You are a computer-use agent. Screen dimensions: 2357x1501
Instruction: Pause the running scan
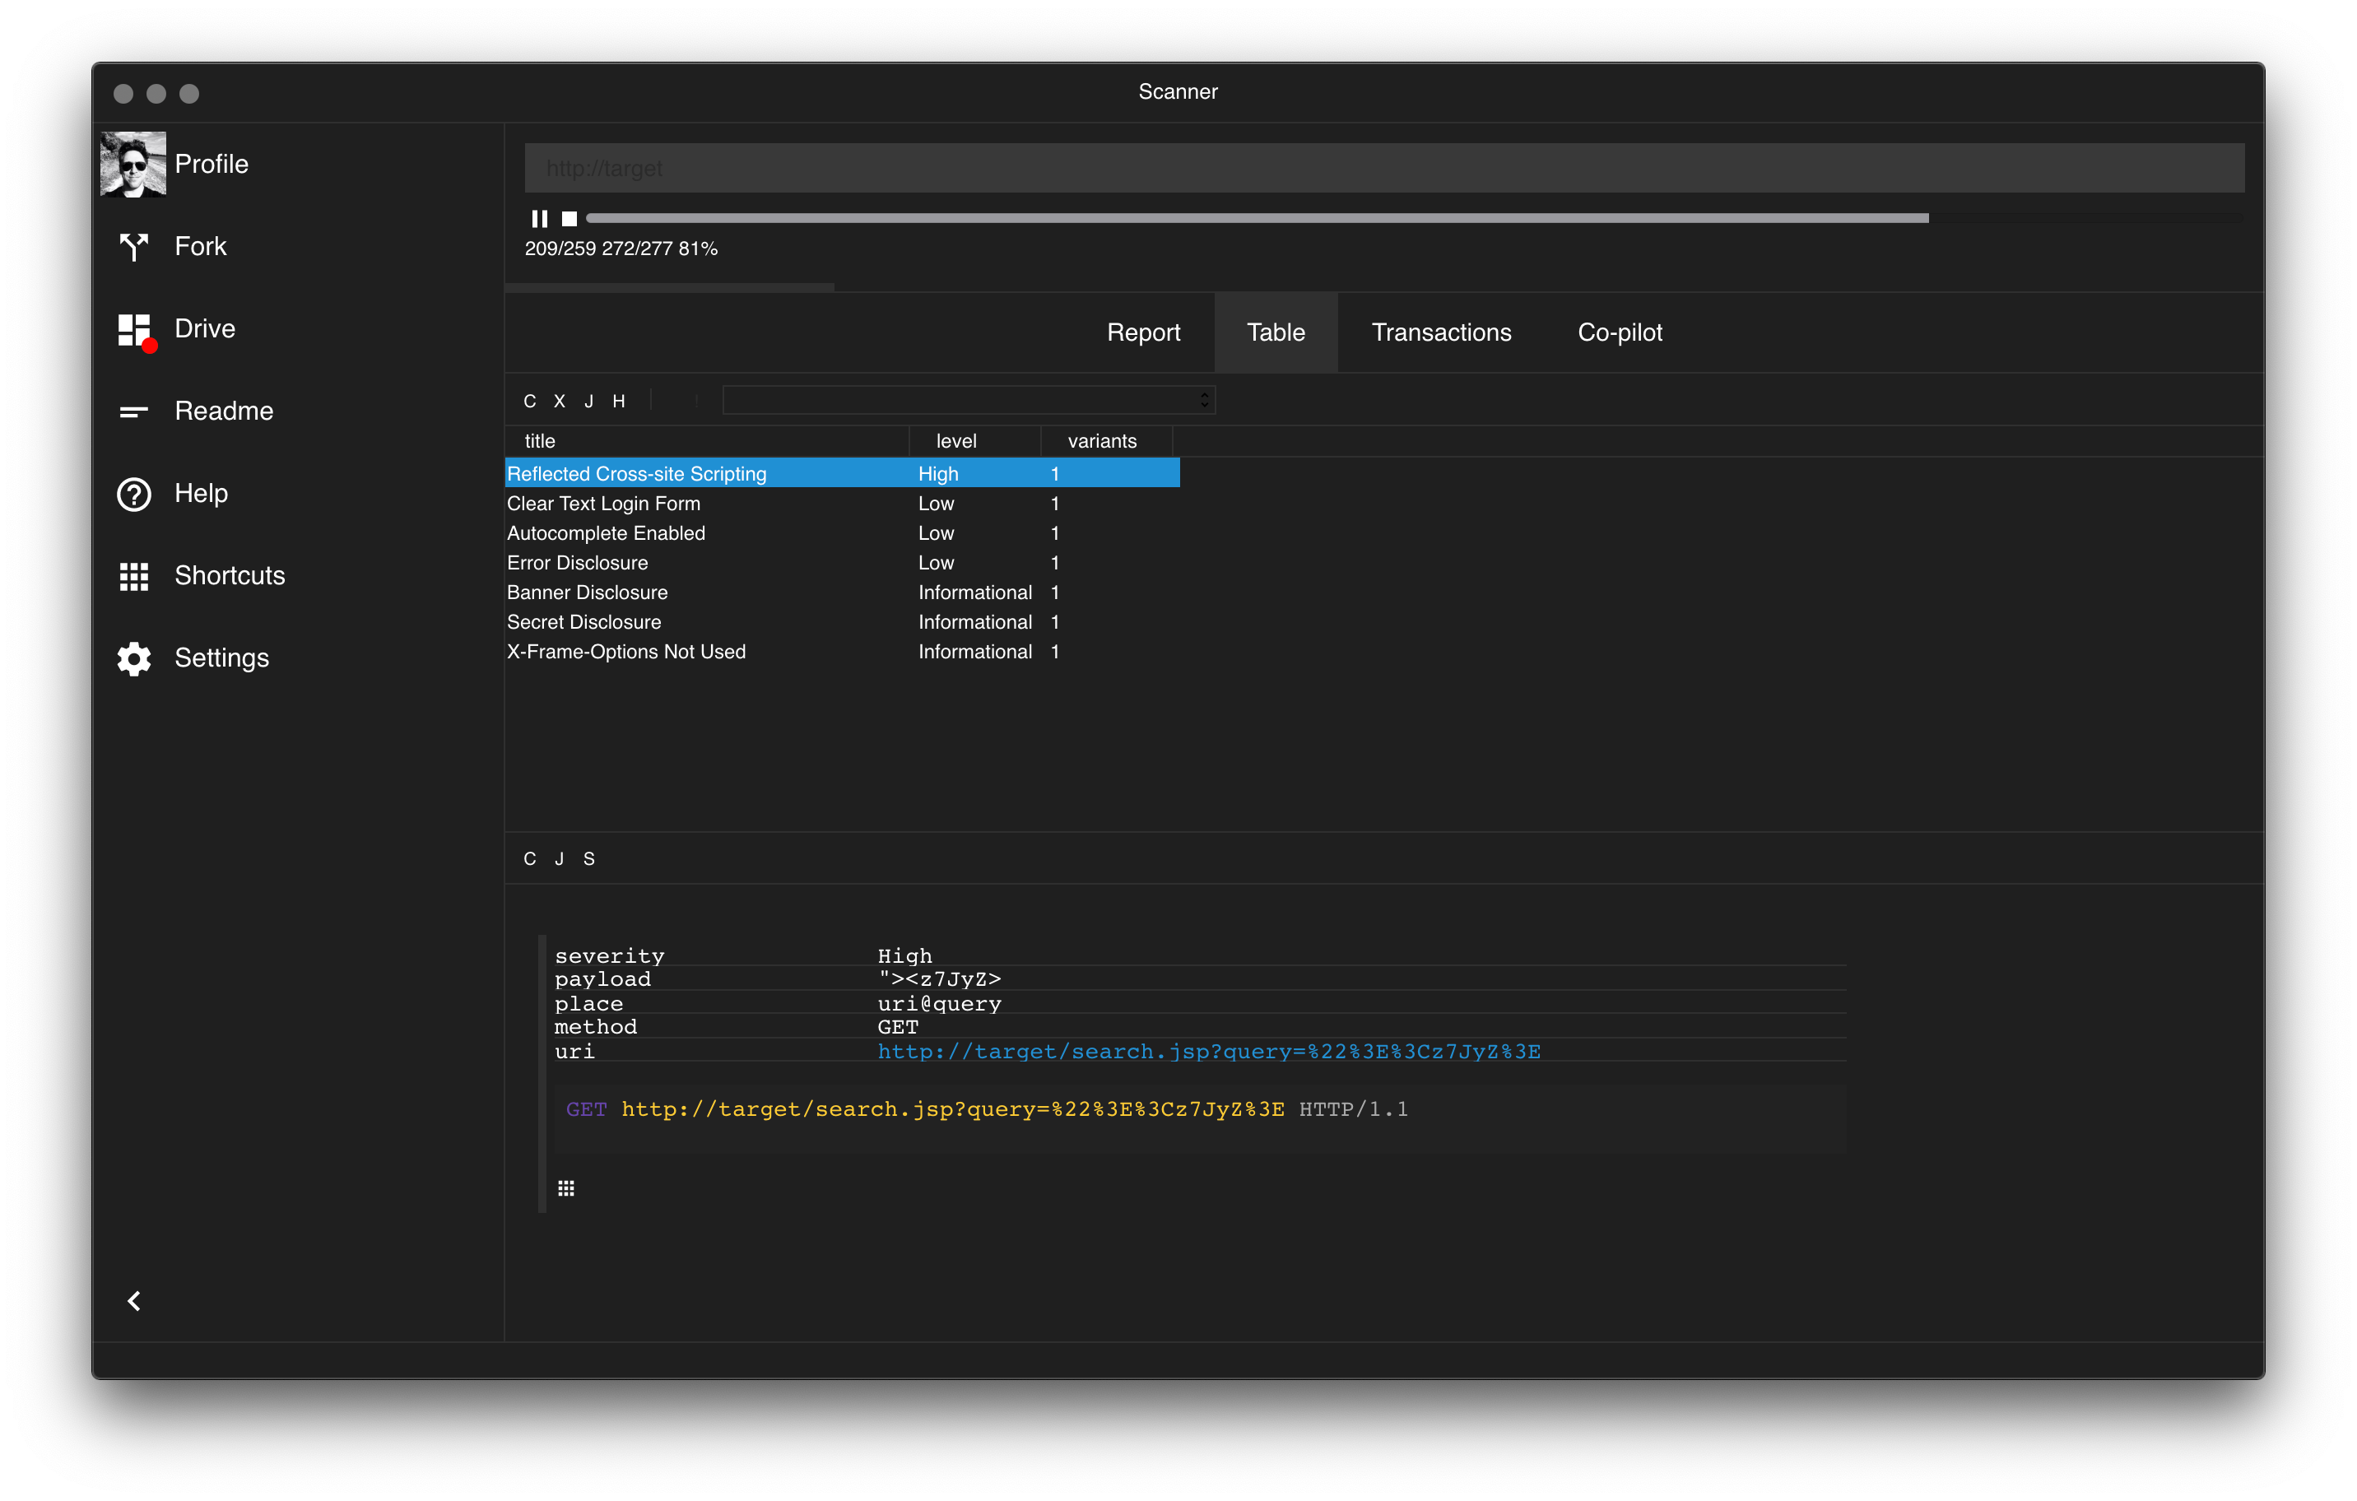coord(539,218)
